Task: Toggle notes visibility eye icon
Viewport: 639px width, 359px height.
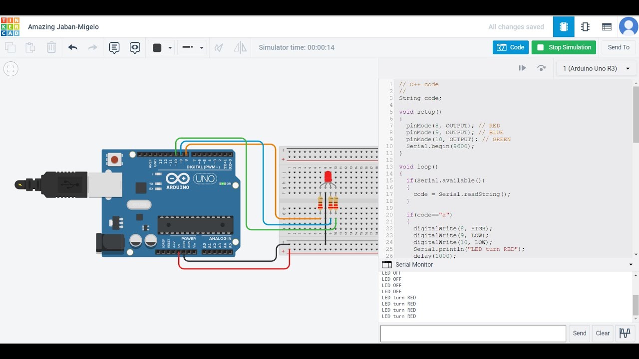Action: (x=135, y=48)
